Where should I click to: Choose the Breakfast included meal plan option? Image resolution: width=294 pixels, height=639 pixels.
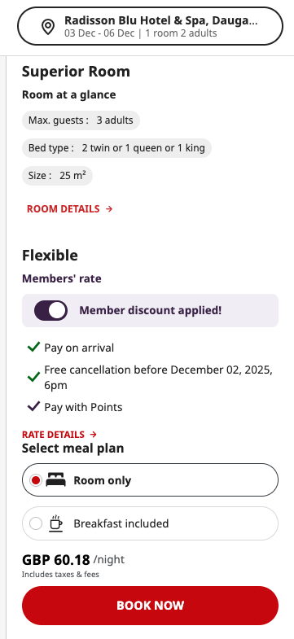click(x=150, y=523)
